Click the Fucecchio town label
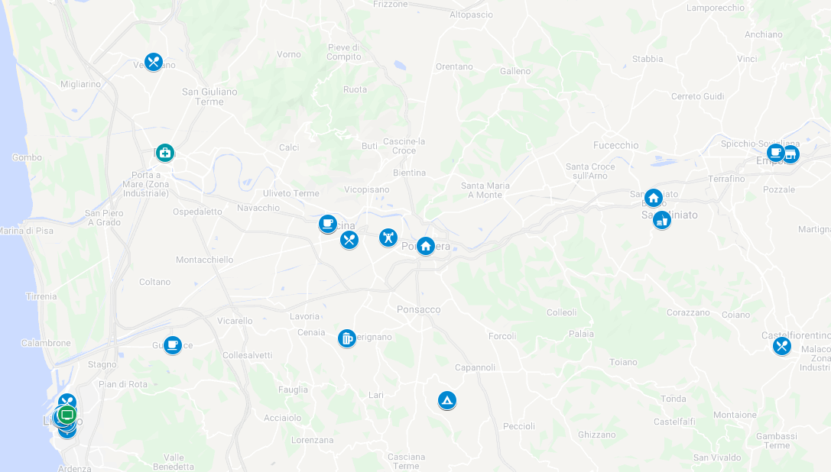Viewport: 831px width, 472px height. point(616,145)
